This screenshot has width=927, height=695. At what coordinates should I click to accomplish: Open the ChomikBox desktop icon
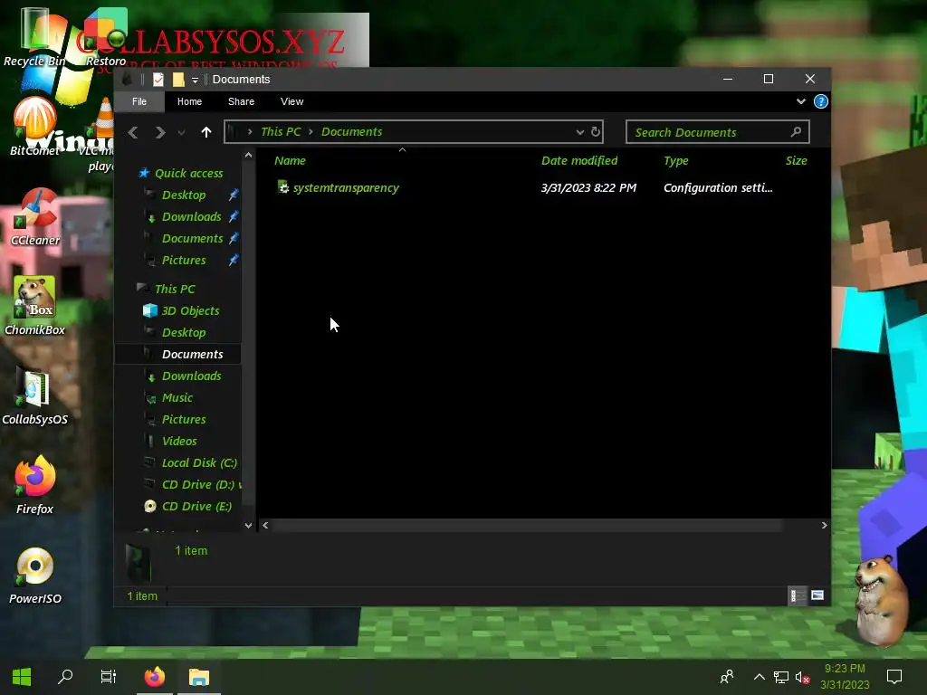(x=35, y=306)
